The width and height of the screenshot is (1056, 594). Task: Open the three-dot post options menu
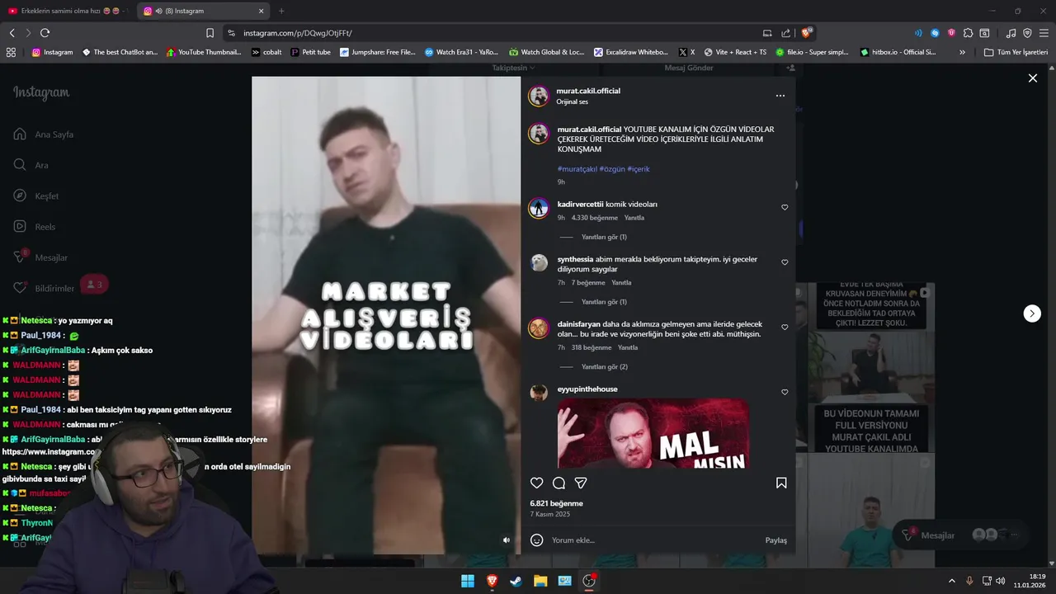coord(780,96)
